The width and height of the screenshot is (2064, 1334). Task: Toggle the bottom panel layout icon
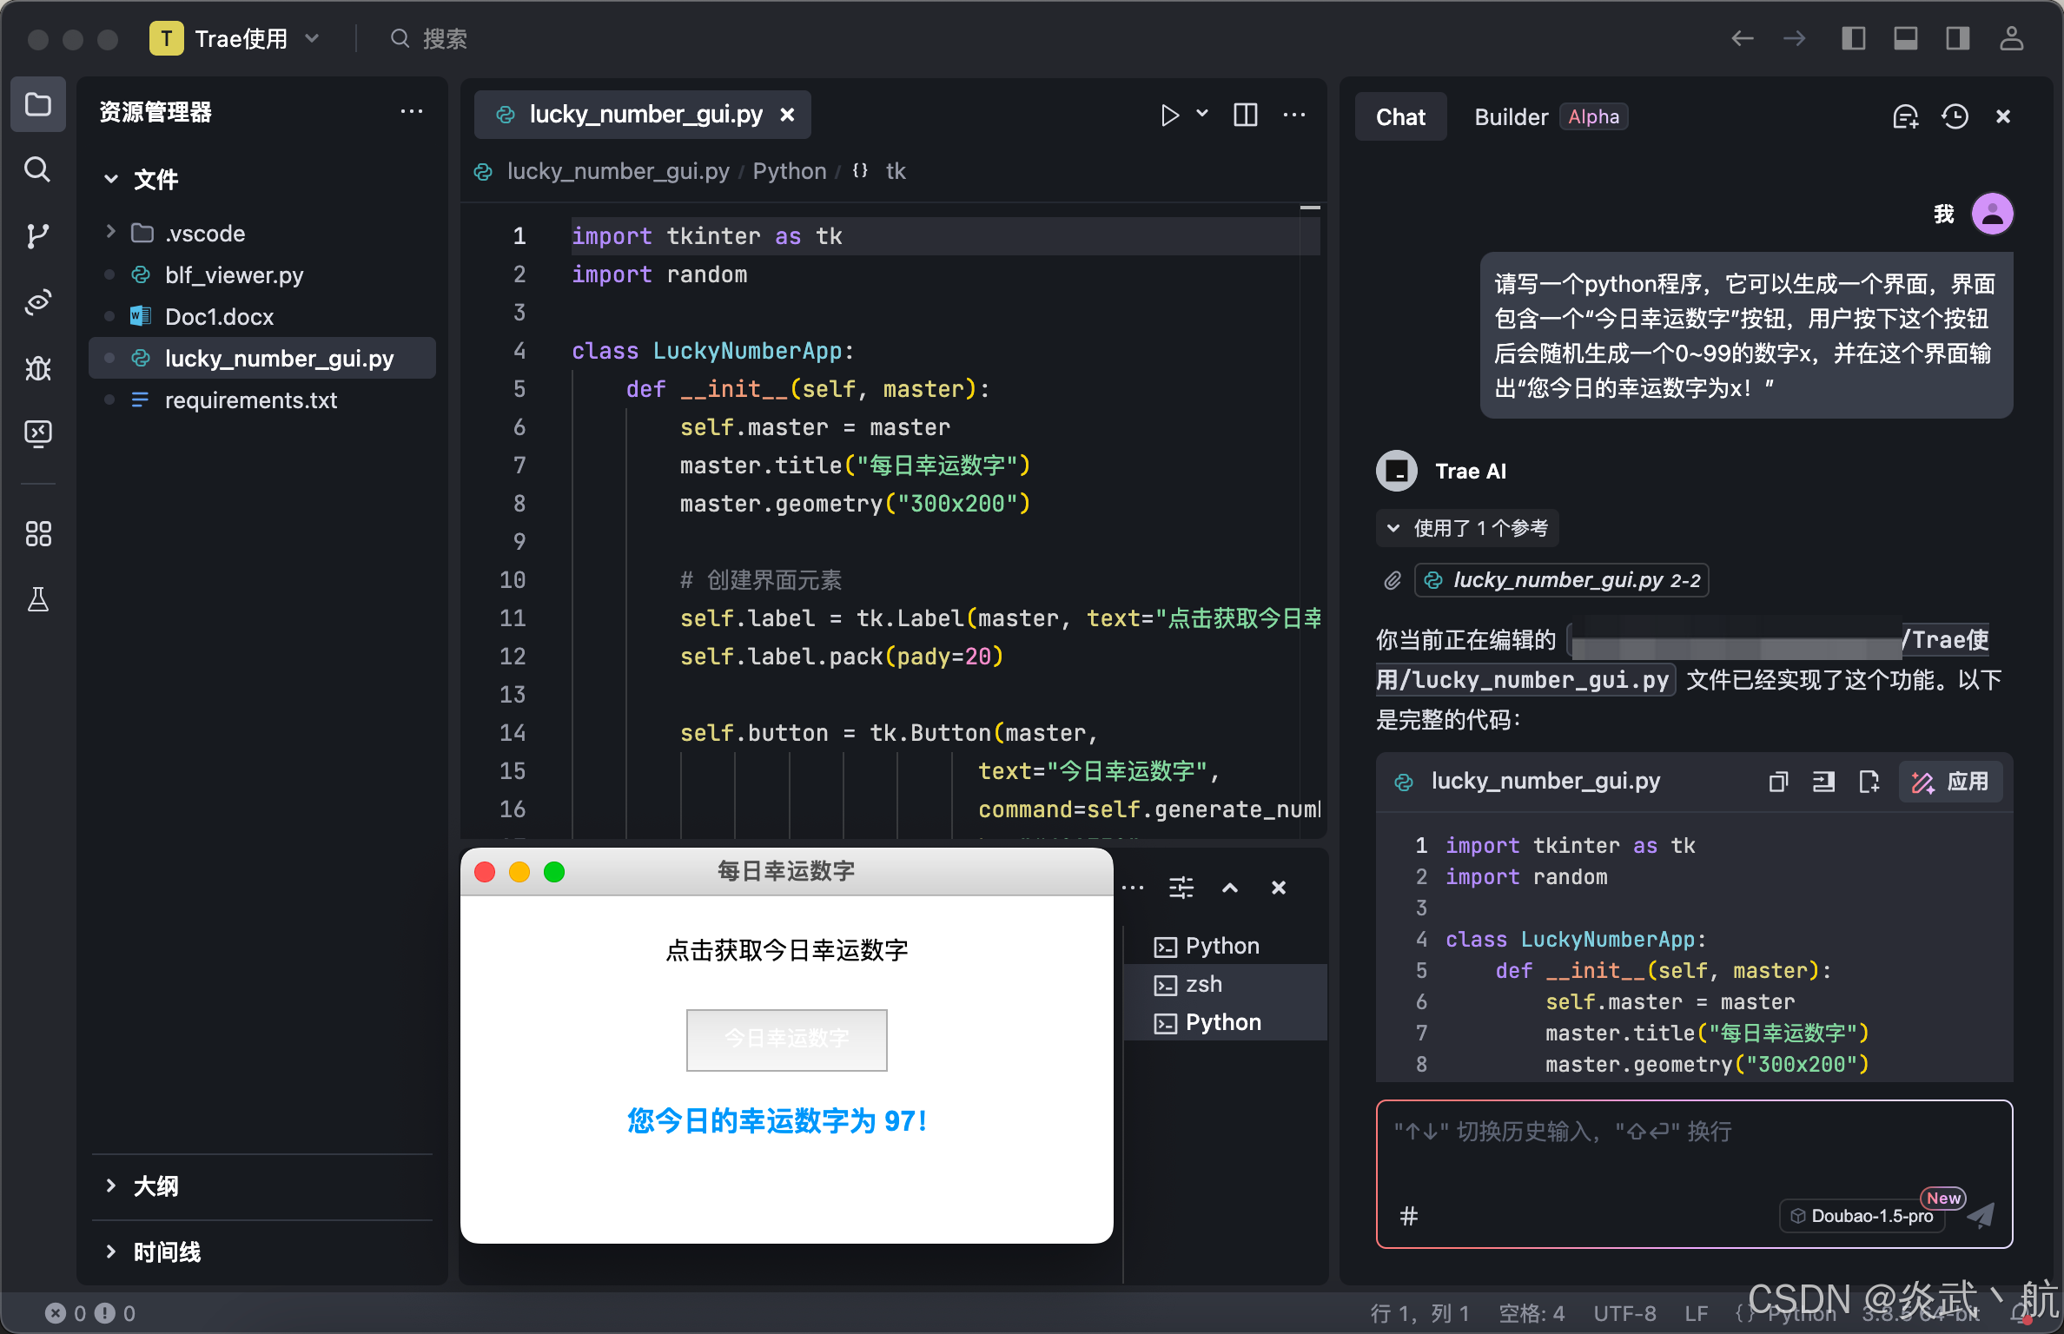(x=1905, y=38)
